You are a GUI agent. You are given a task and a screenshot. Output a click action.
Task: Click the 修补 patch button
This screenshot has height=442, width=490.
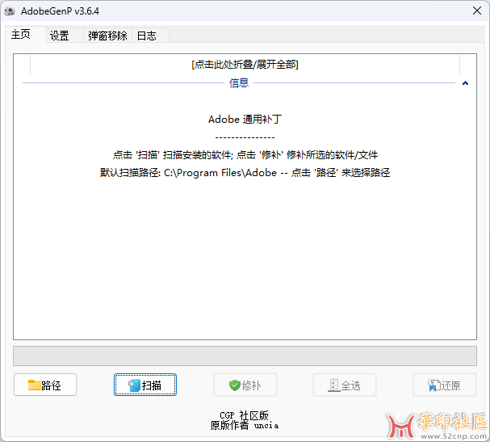[x=245, y=385]
